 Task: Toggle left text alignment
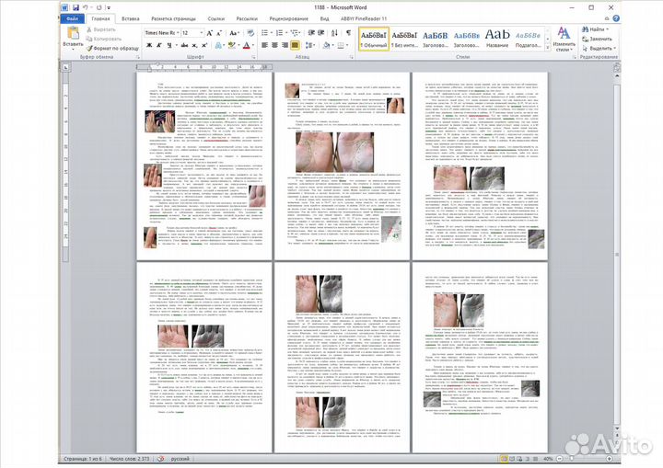263,44
